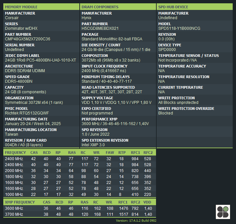The width and height of the screenshot is (236, 224).
Task: Select the MEMORY MODULE section header
Action: 41,7
